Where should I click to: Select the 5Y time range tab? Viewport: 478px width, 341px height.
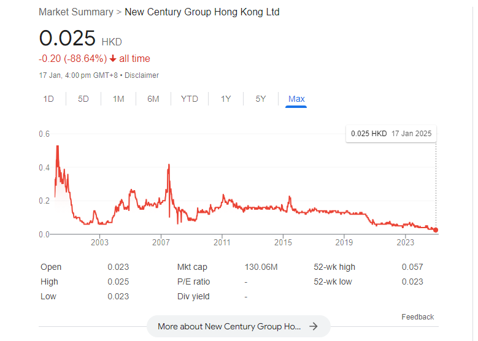click(261, 99)
